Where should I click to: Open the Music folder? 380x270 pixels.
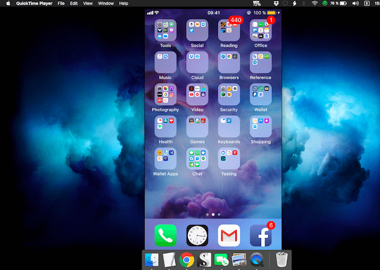(165, 62)
